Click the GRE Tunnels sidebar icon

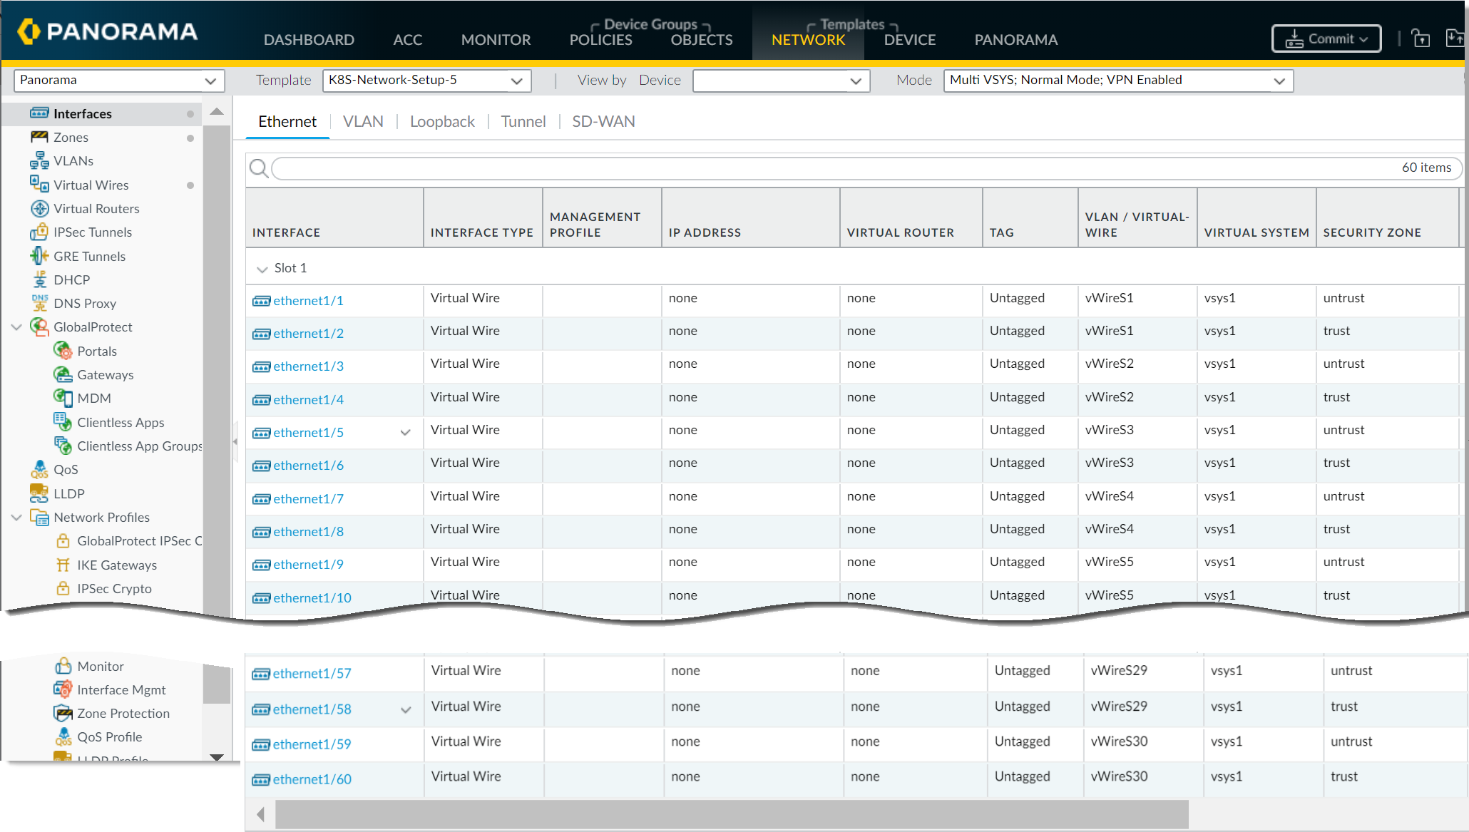coord(39,256)
